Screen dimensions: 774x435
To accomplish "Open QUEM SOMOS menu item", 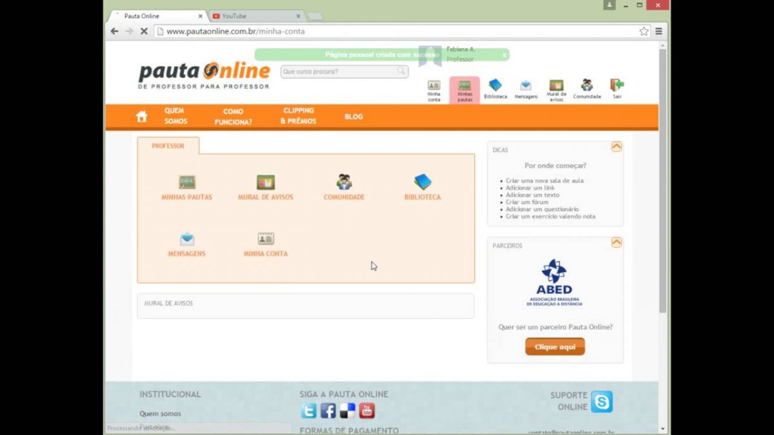I will (175, 116).
